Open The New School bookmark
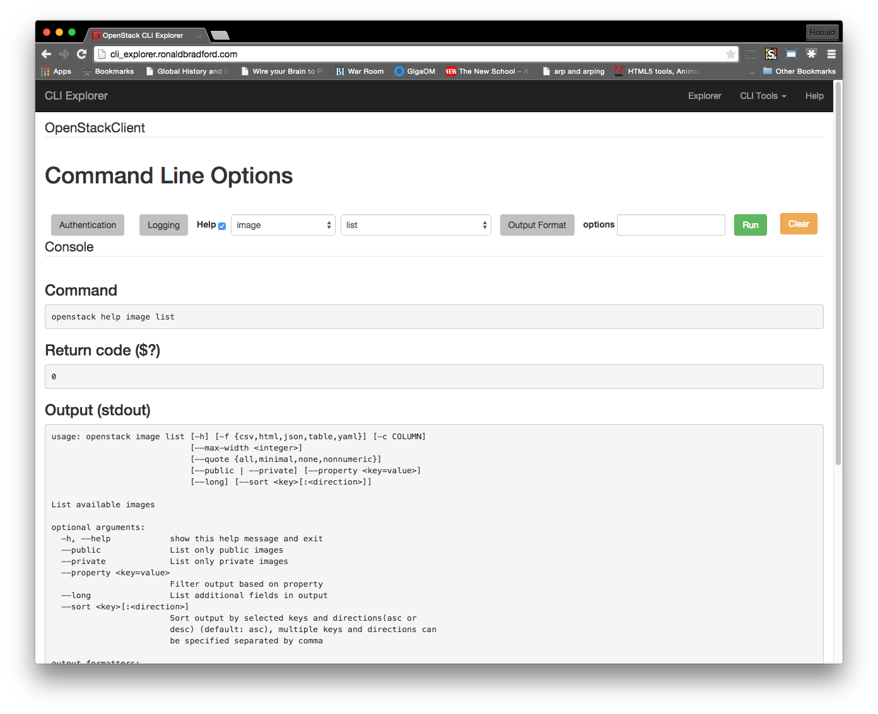 487,71
